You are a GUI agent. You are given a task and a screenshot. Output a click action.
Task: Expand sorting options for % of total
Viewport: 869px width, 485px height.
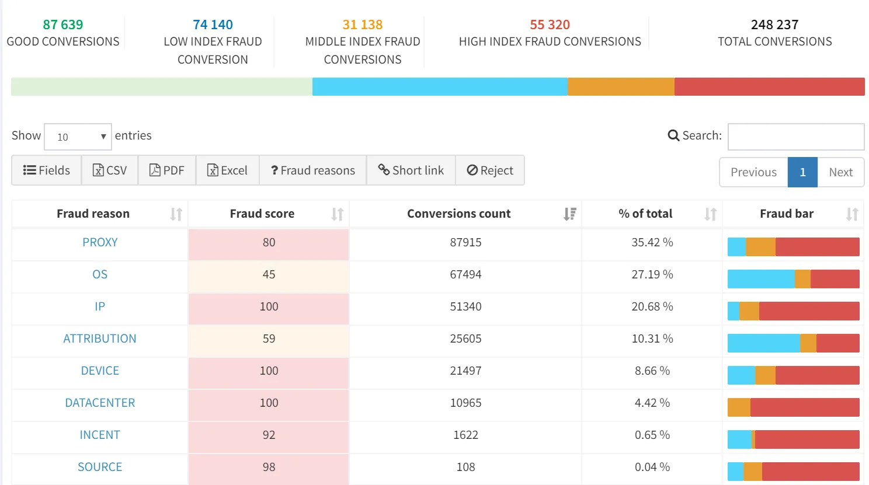pyautogui.click(x=711, y=214)
